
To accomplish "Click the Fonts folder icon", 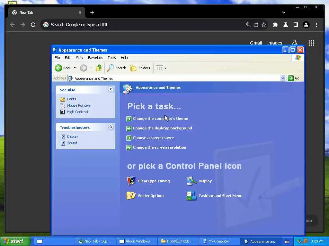I will (x=63, y=99).
